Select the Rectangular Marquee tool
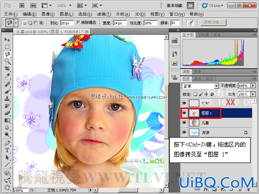Screen dimensions: 259x194 pyautogui.click(x=7, y=47)
